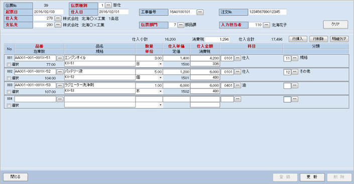Image resolution: width=354 pixels, height=184 pixels.
Task: Open supplier lookup beside 仕入先 278
Action: 58,18
